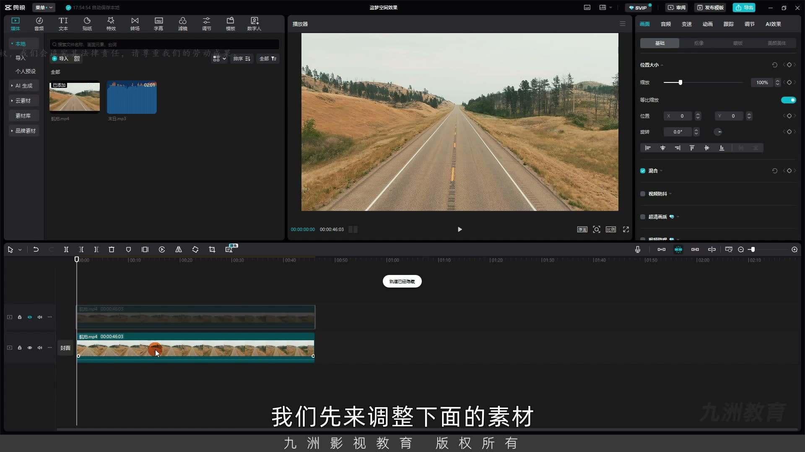Click the delete trash icon in timeline toolbar
This screenshot has height=452, width=805.
click(112, 249)
